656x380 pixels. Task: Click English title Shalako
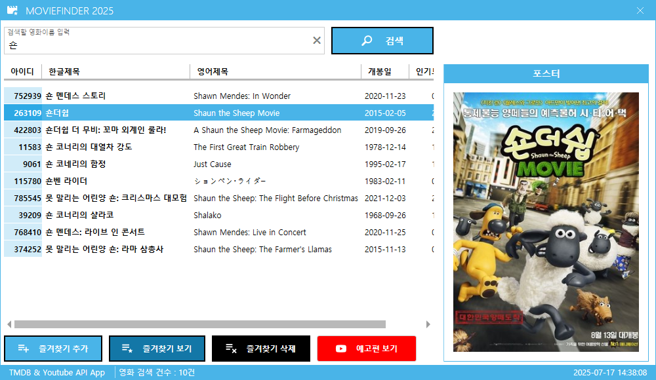[207, 216]
